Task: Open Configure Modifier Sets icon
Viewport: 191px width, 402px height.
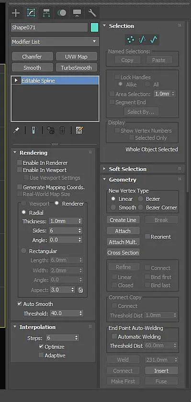Action: (x=79, y=130)
